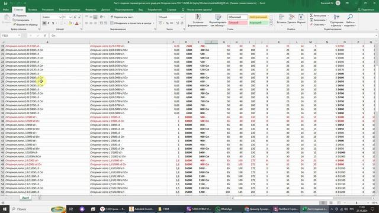Open text orientation options

102,17
